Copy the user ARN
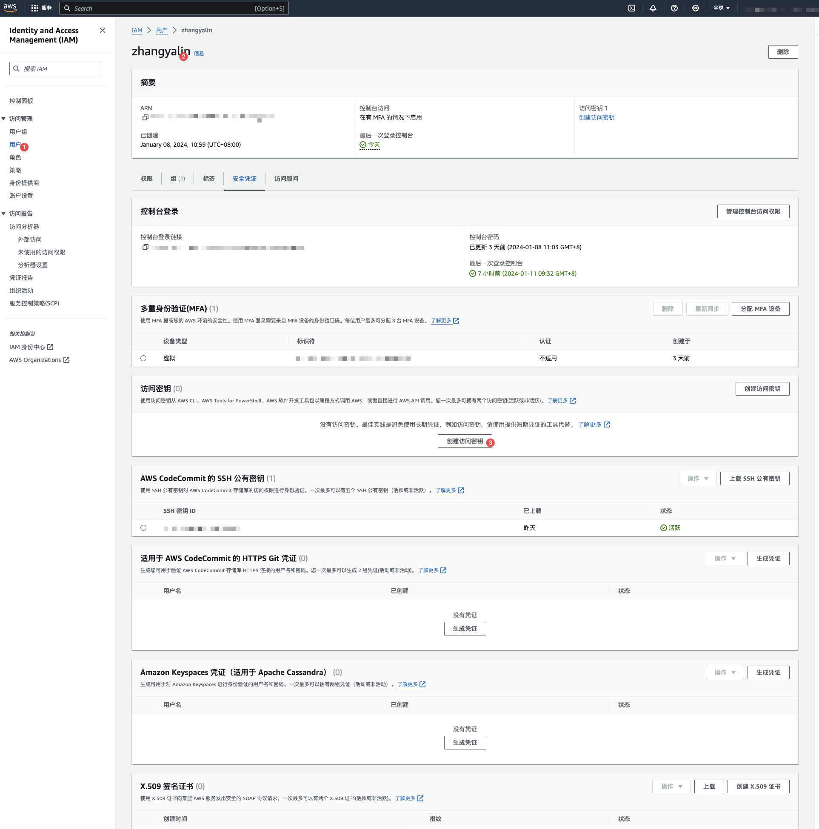Viewport: 819px width, 829px height. click(145, 117)
